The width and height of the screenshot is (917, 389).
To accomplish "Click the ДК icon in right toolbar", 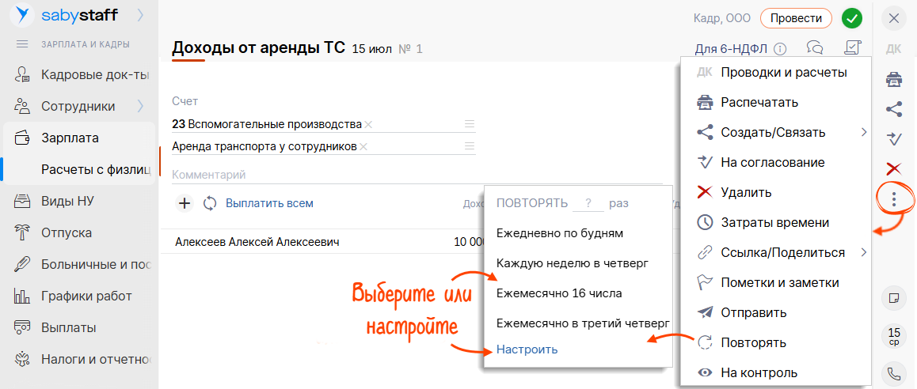I will pos(893,49).
